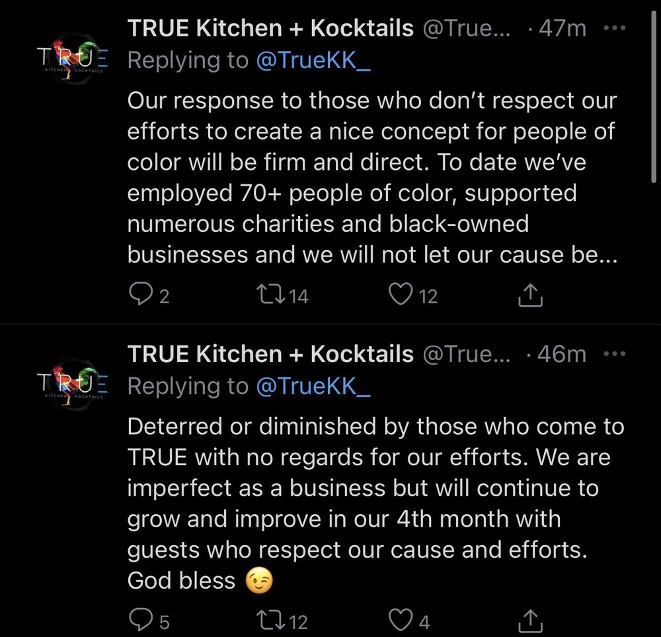Retweet the first tweet with 14 retweets

tap(270, 295)
